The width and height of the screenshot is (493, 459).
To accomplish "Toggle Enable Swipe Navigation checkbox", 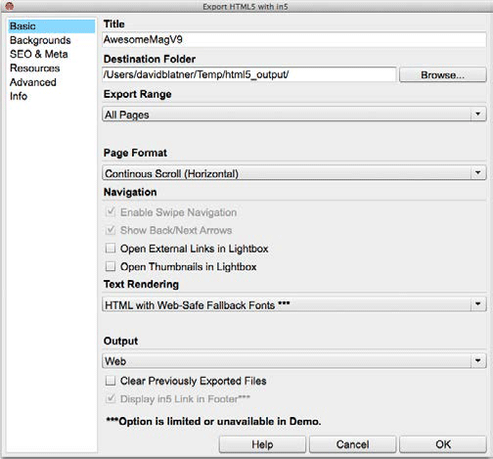I will point(111,212).
